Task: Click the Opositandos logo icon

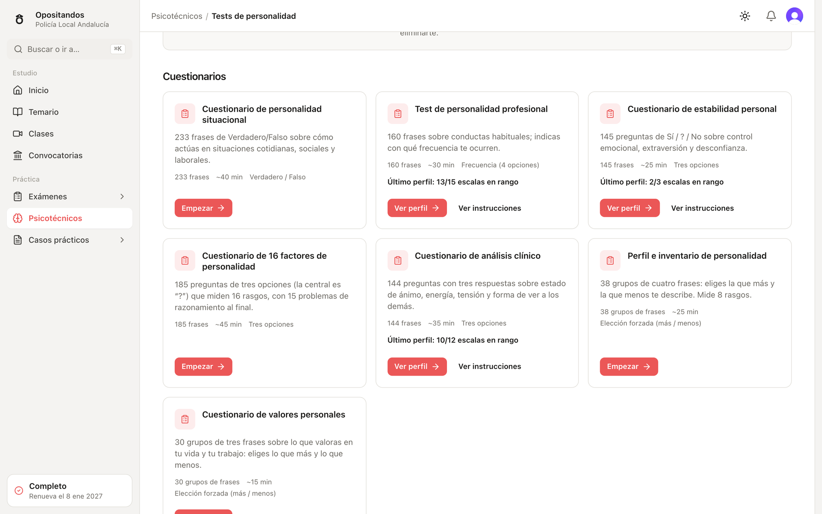Action: point(19,19)
